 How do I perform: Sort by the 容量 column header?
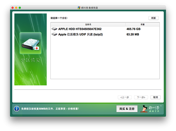[143, 24]
